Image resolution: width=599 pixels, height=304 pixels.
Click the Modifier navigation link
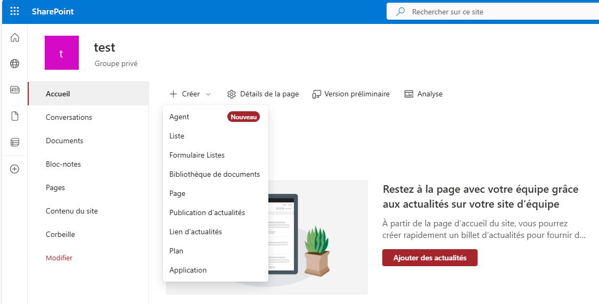pyautogui.click(x=59, y=258)
